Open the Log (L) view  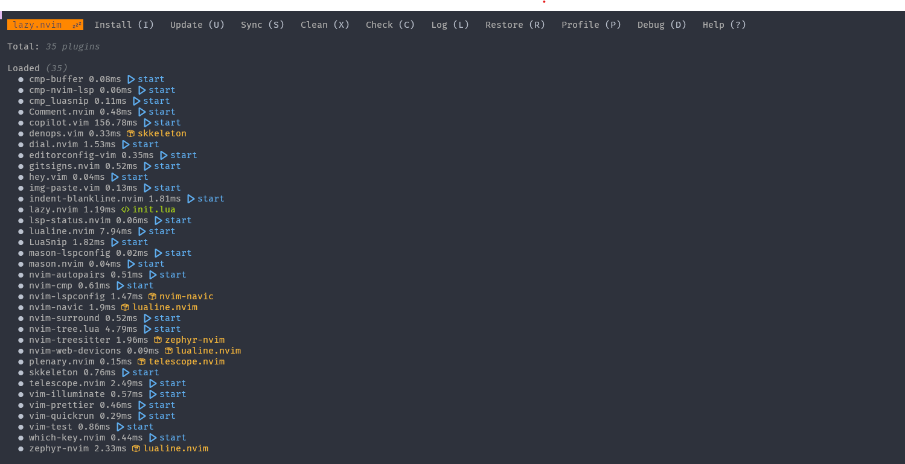(450, 25)
